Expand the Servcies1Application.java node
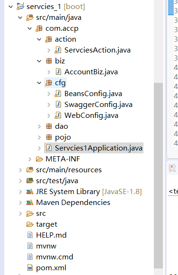 [x=39, y=148]
